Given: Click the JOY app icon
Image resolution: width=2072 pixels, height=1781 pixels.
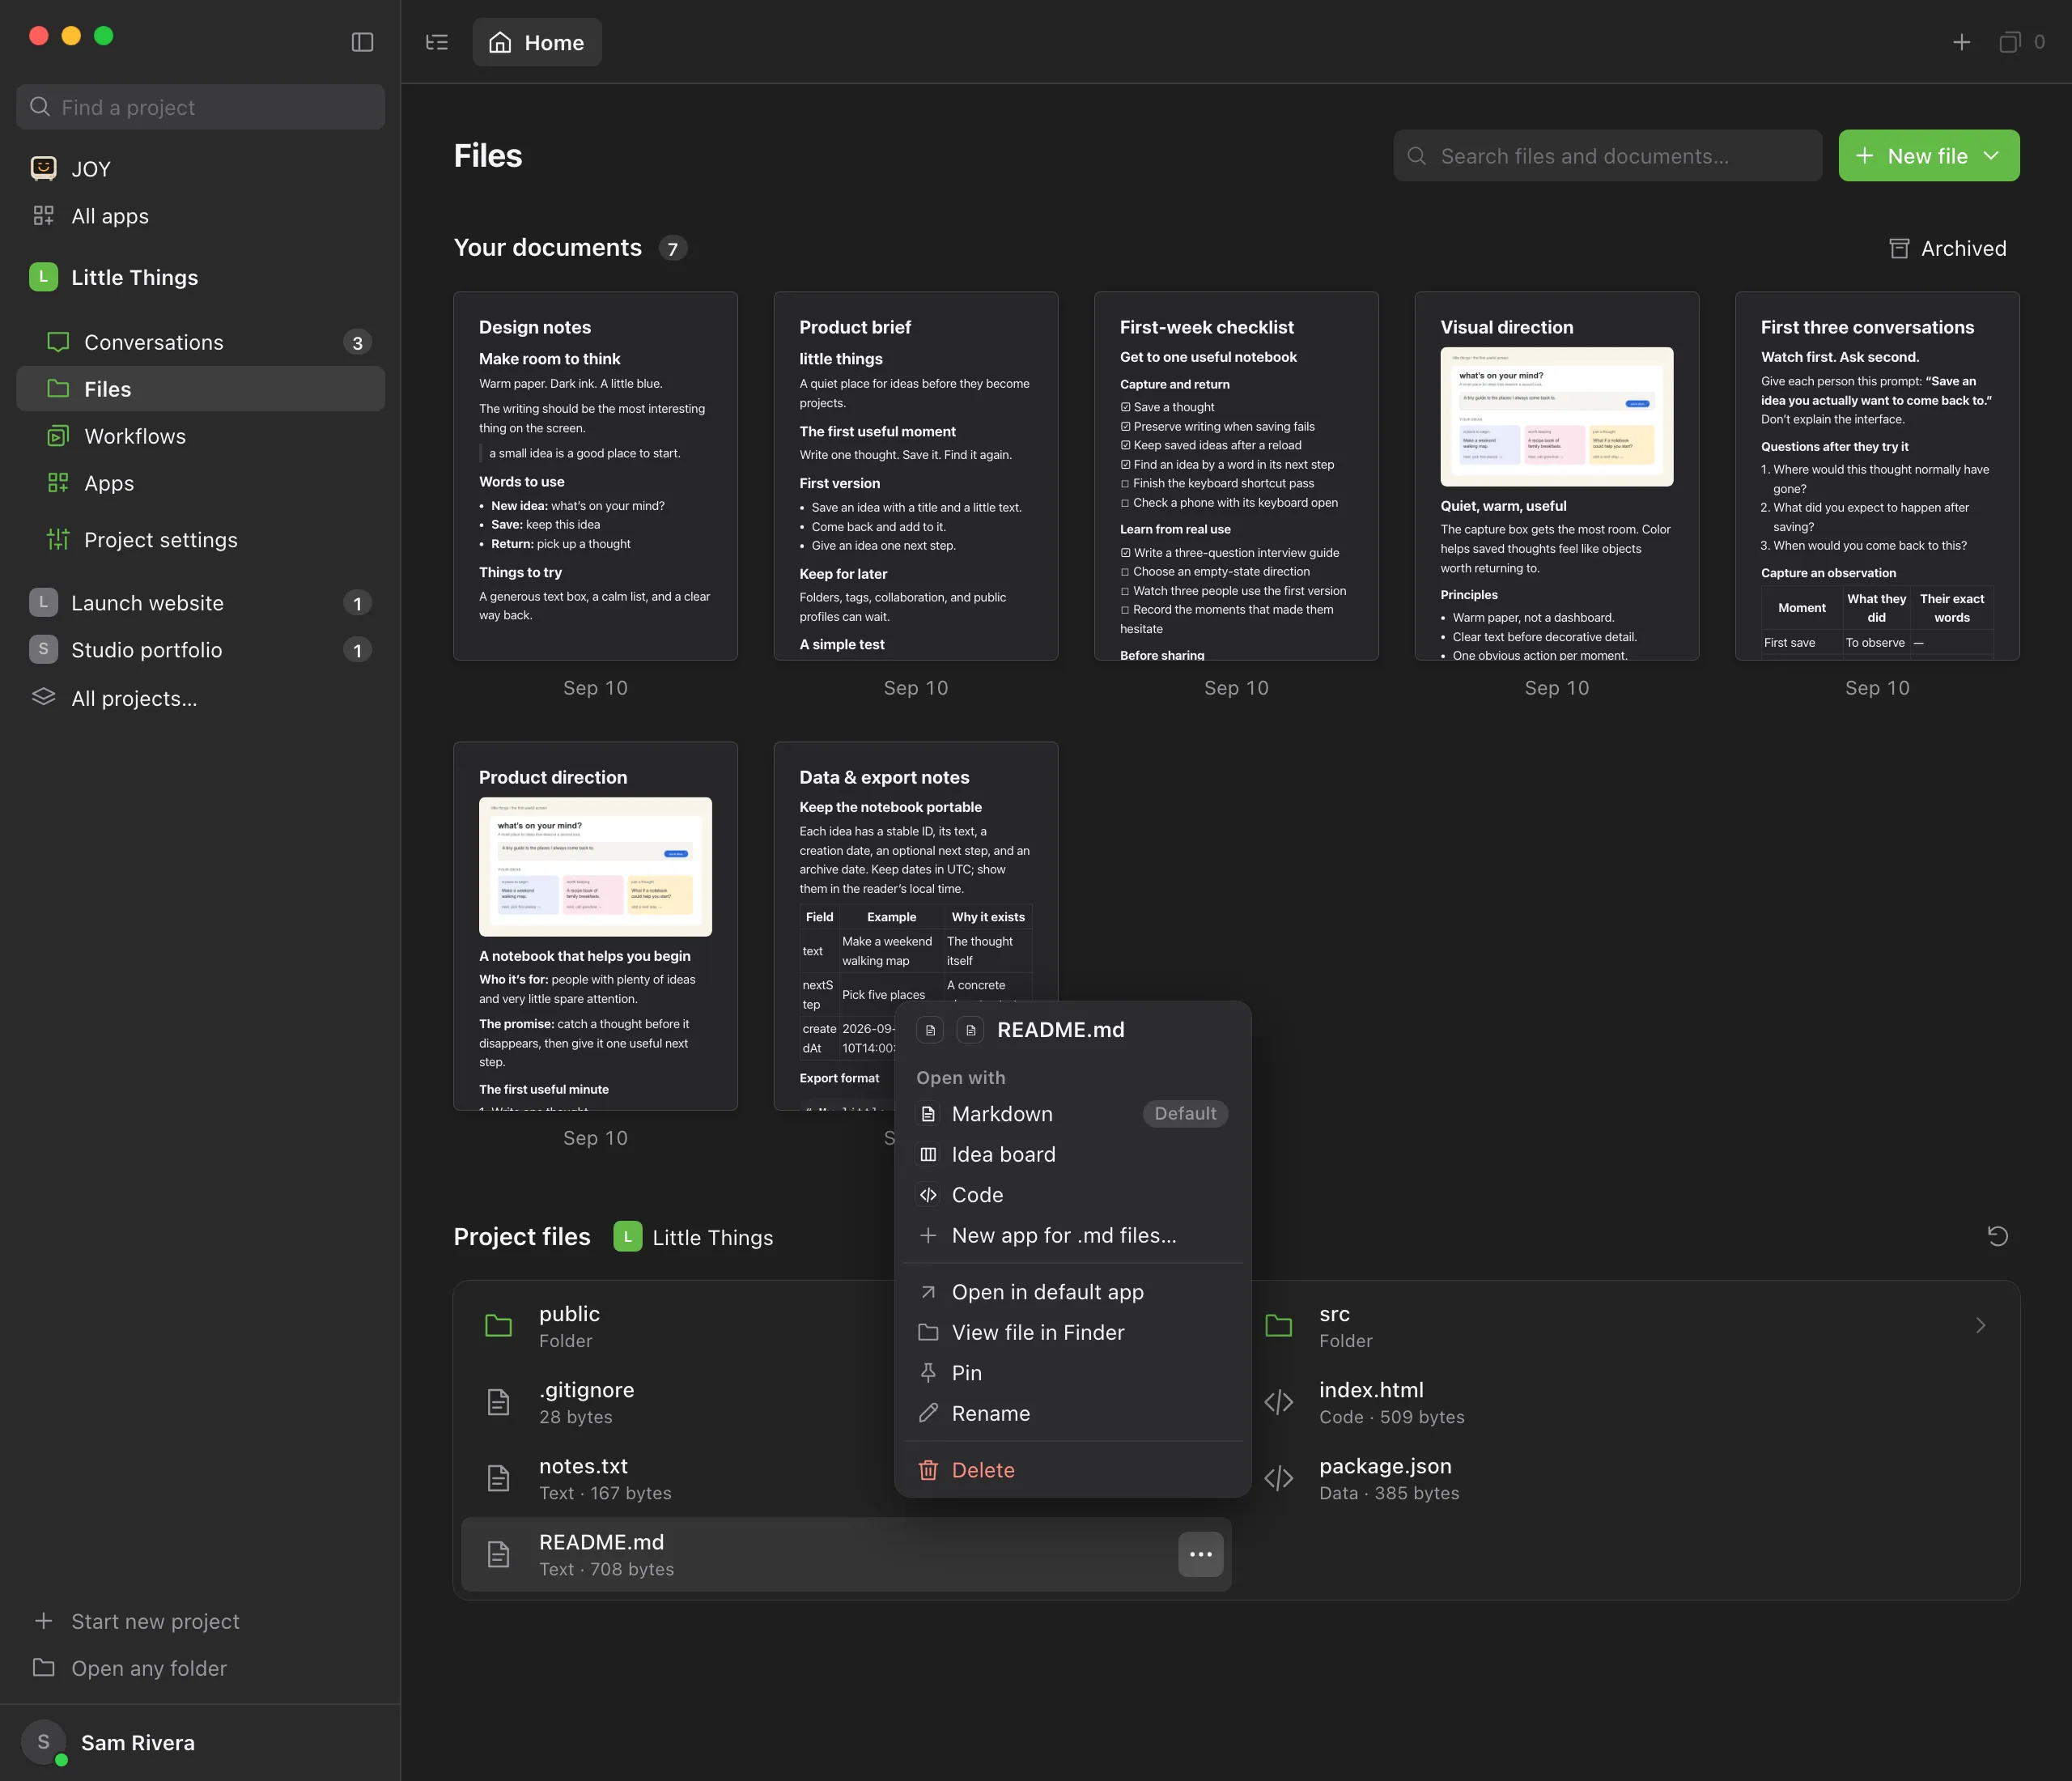Looking at the screenshot, I should 43,168.
